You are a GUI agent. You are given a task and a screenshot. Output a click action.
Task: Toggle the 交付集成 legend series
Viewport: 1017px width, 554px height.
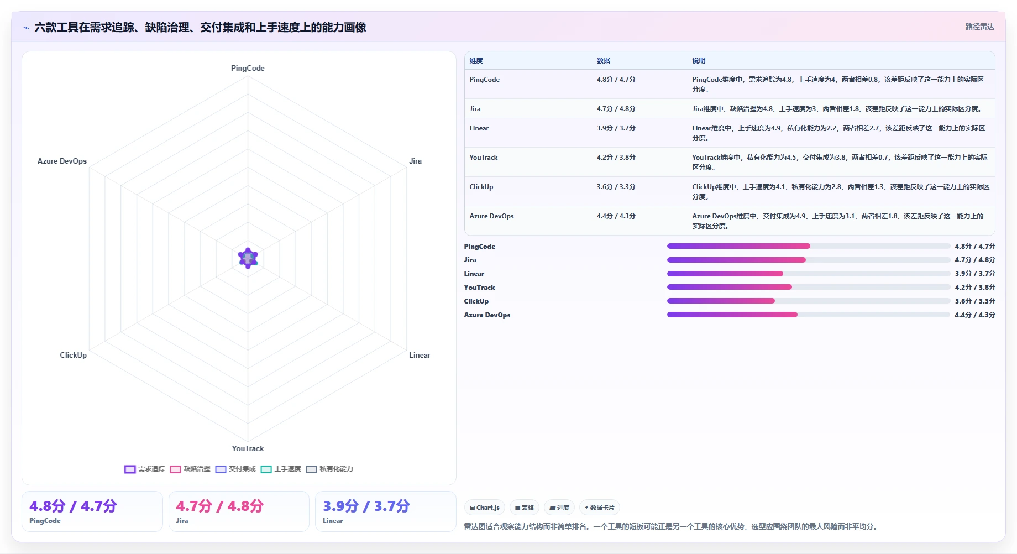coord(235,469)
